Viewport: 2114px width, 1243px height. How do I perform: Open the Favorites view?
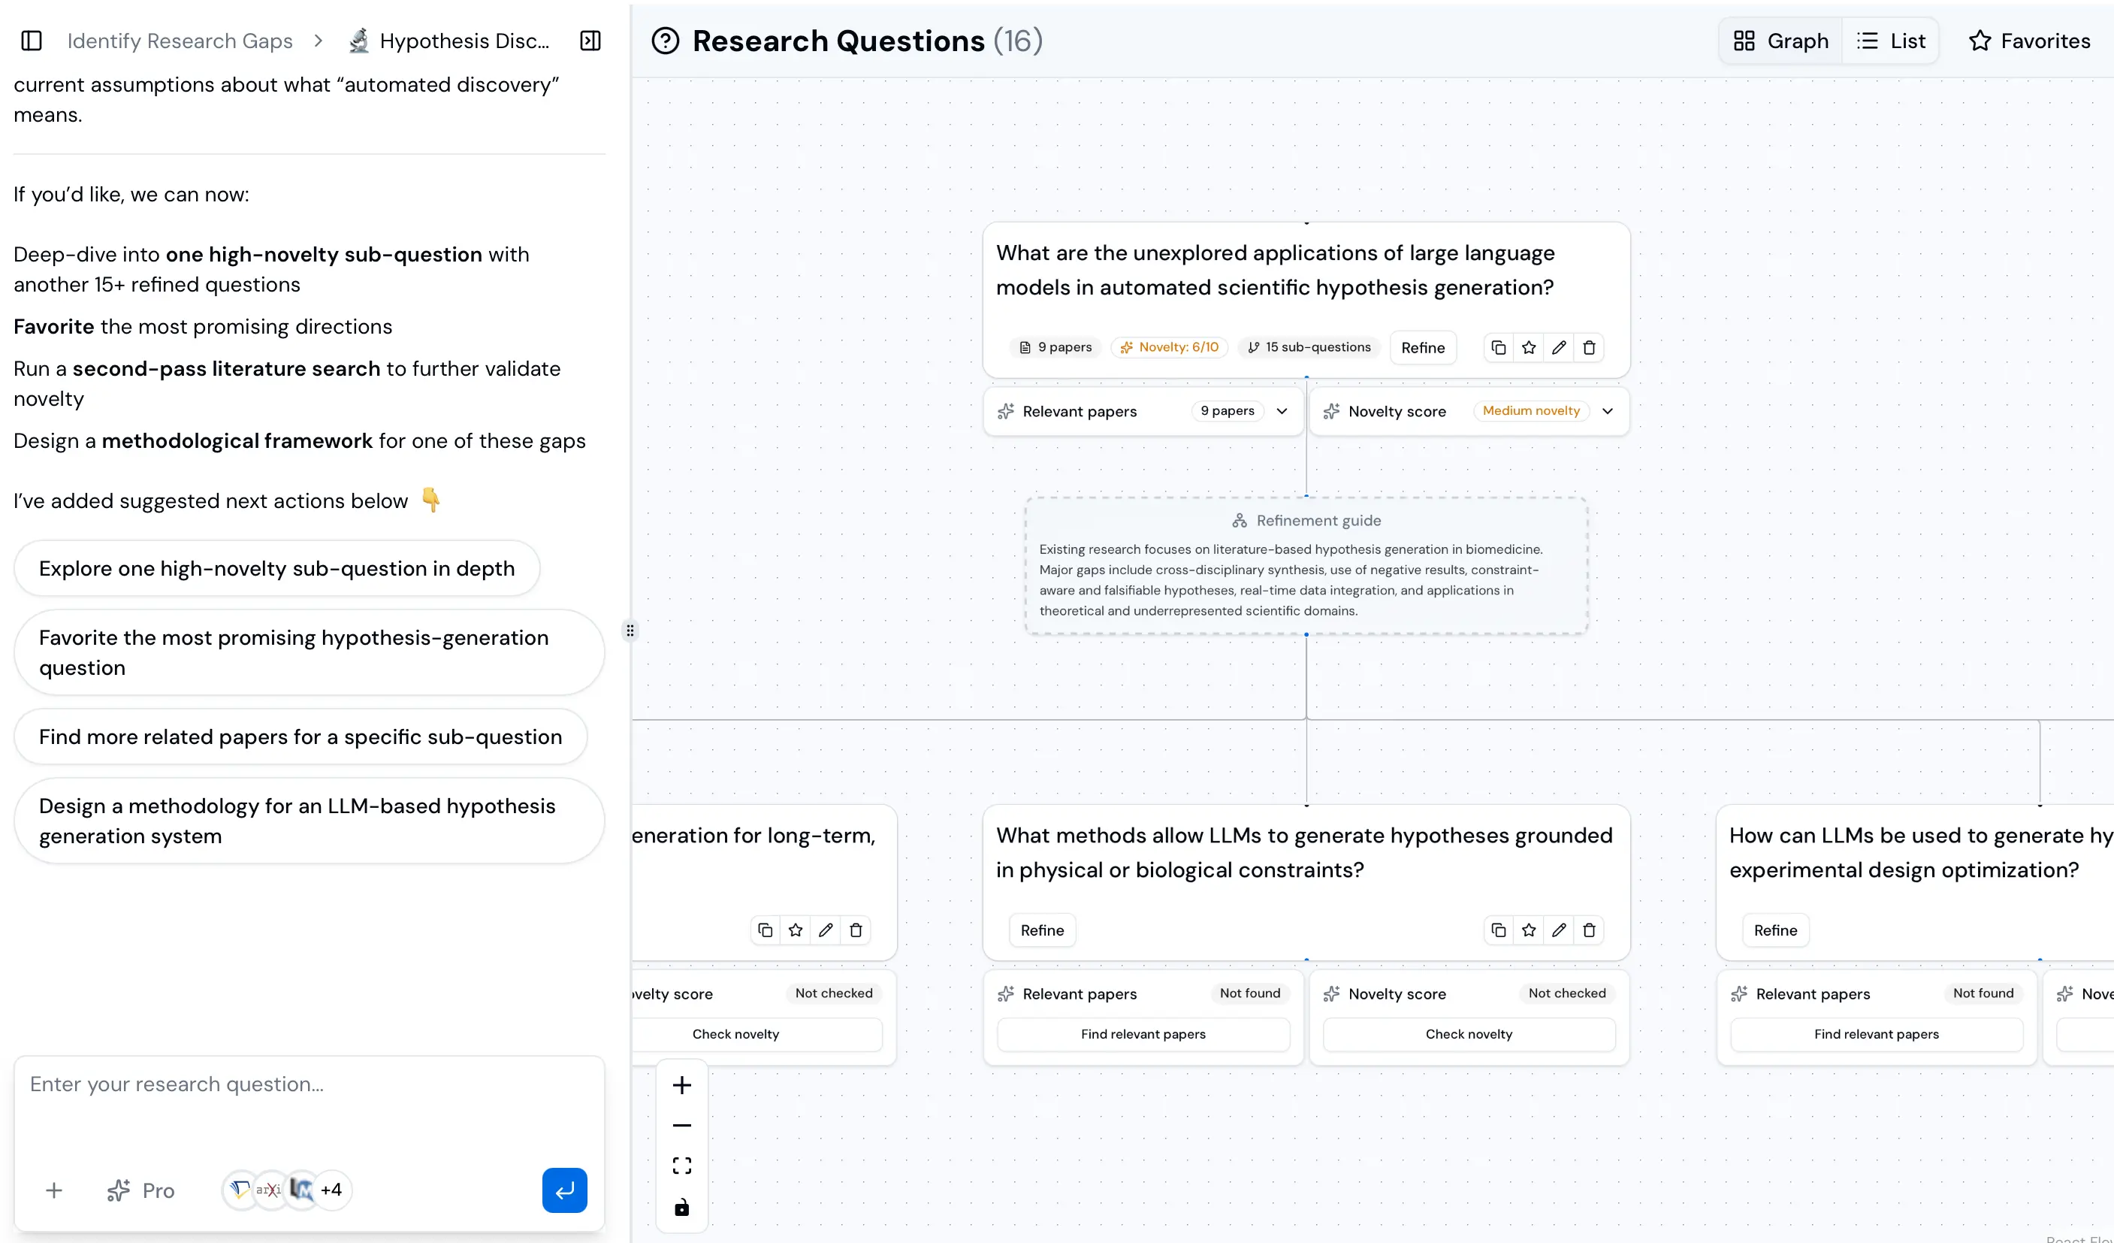(2029, 41)
